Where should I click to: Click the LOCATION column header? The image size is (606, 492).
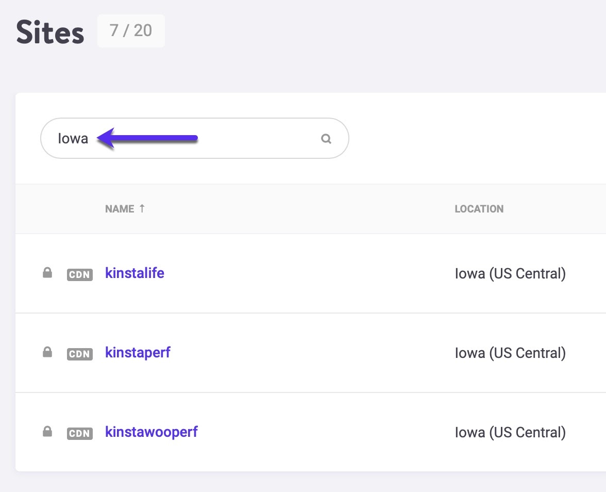point(479,208)
